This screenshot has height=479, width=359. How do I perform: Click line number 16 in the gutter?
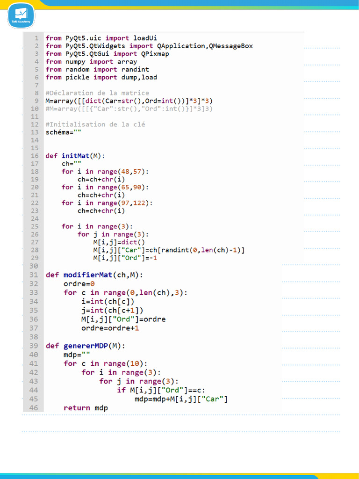35,156
